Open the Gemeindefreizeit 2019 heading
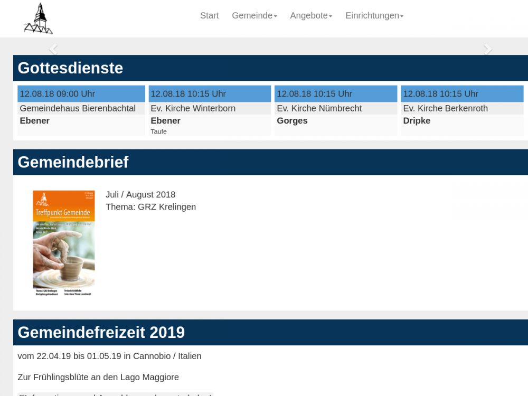Image resolution: width=528 pixels, height=396 pixels. tap(101, 333)
